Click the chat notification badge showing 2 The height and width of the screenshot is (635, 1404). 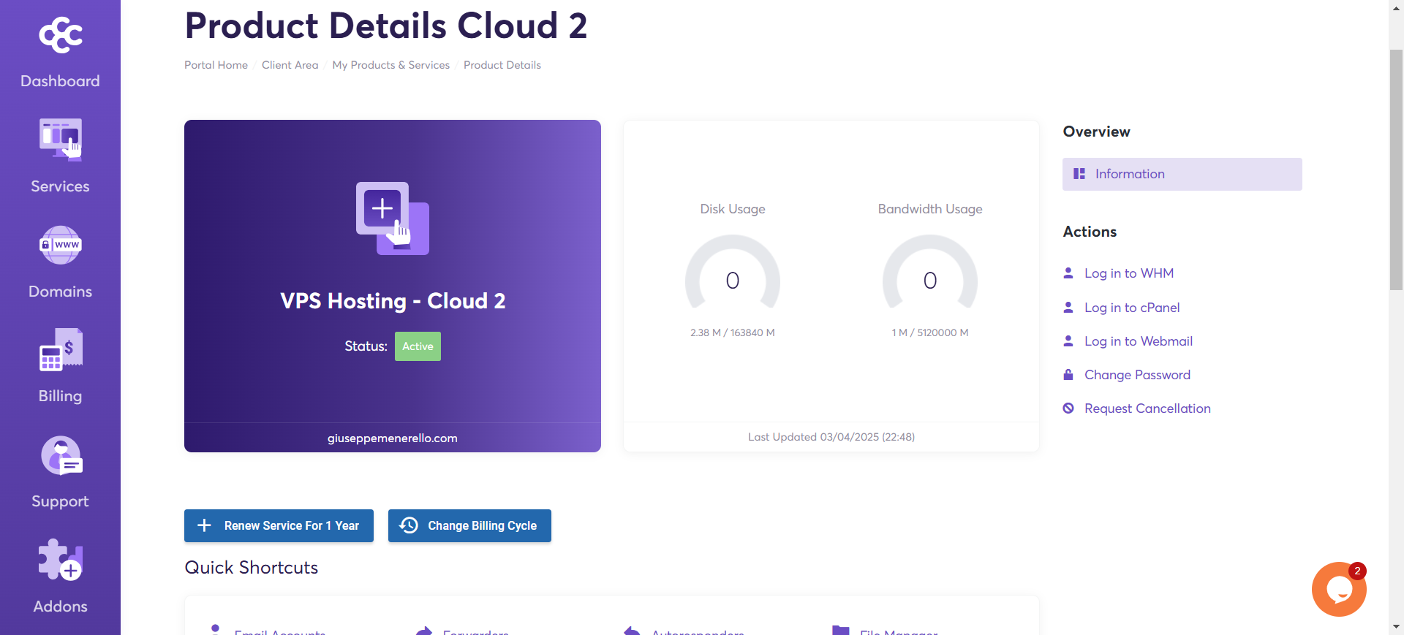(x=1357, y=571)
